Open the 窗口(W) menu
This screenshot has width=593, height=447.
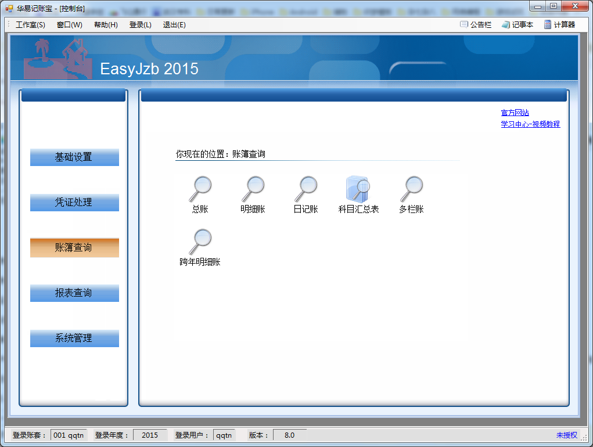[70, 24]
